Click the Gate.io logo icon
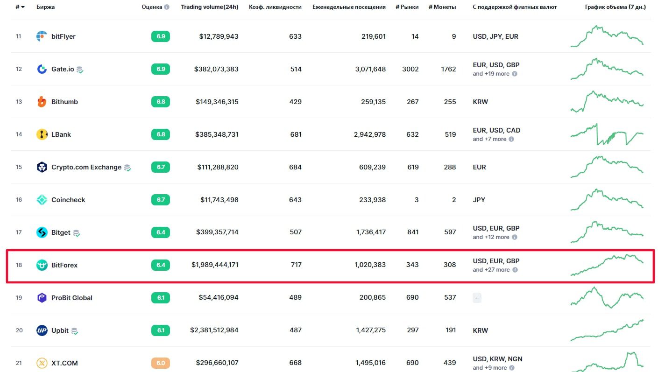This screenshot has width=672, height=372. 42,69
